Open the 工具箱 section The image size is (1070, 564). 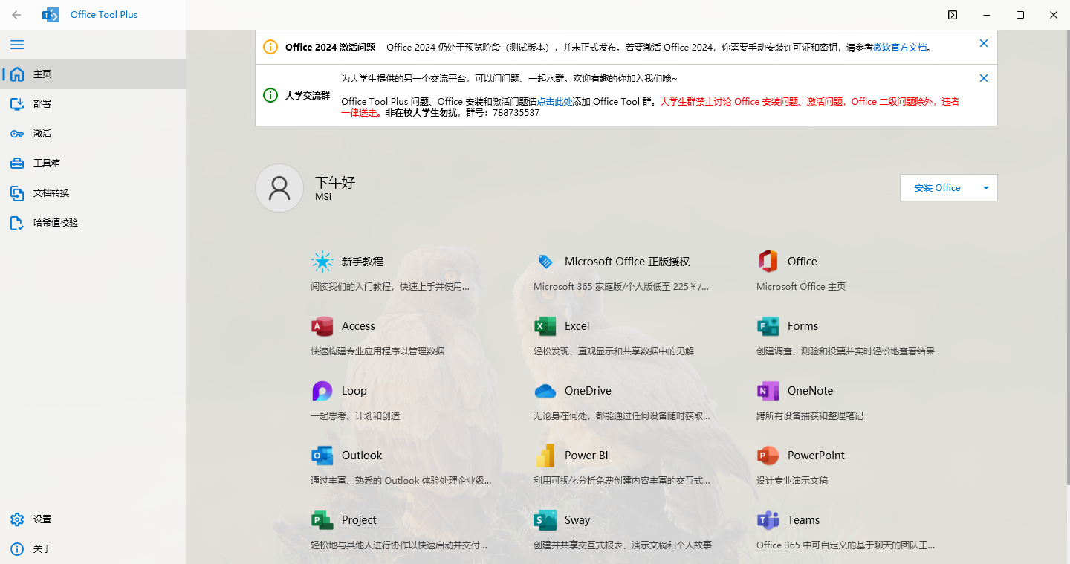[16, 163]
